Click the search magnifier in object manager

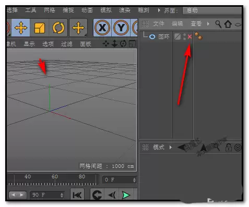(x=218, y=24)
